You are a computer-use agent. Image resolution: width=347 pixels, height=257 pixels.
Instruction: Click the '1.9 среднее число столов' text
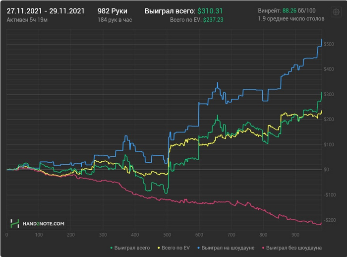click(x=291, y=19)
